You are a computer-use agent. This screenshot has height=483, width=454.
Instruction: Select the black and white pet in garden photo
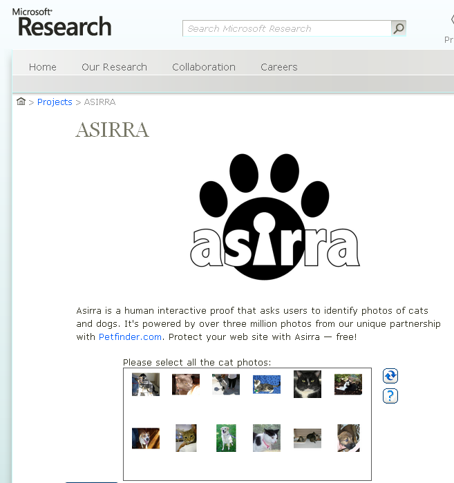[x=348, y=384]
